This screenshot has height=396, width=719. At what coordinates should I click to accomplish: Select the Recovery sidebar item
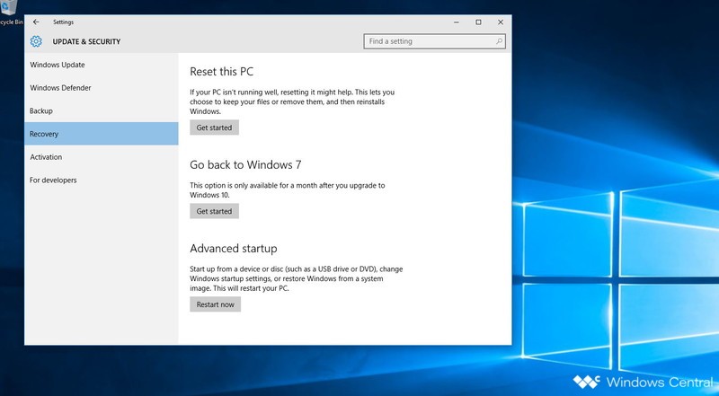[102, 134]
